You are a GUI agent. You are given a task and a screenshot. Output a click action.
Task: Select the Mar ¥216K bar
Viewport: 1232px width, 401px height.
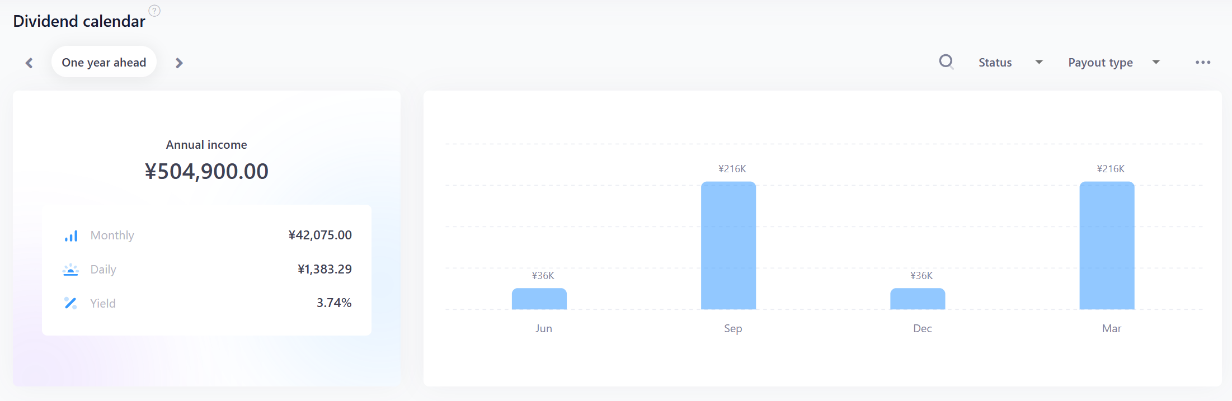[x=1107, y=246]
